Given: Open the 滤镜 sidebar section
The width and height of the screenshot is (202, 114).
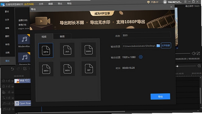Looking at the screenshot, I should tap(7, 28).
